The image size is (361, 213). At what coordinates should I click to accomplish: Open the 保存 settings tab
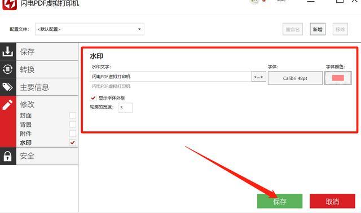[47, 51]
